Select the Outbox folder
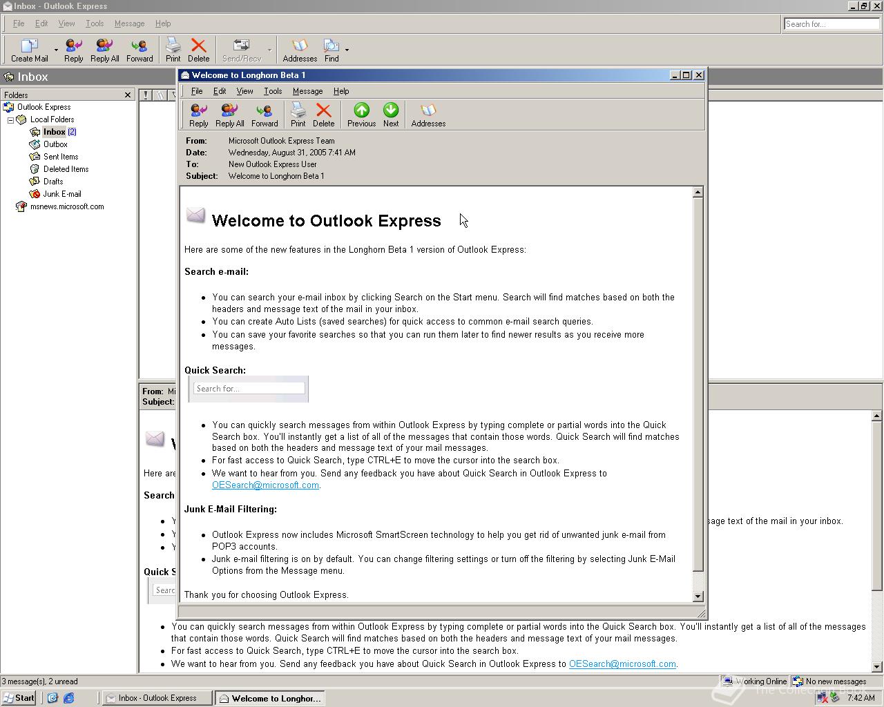 (55, 144)
